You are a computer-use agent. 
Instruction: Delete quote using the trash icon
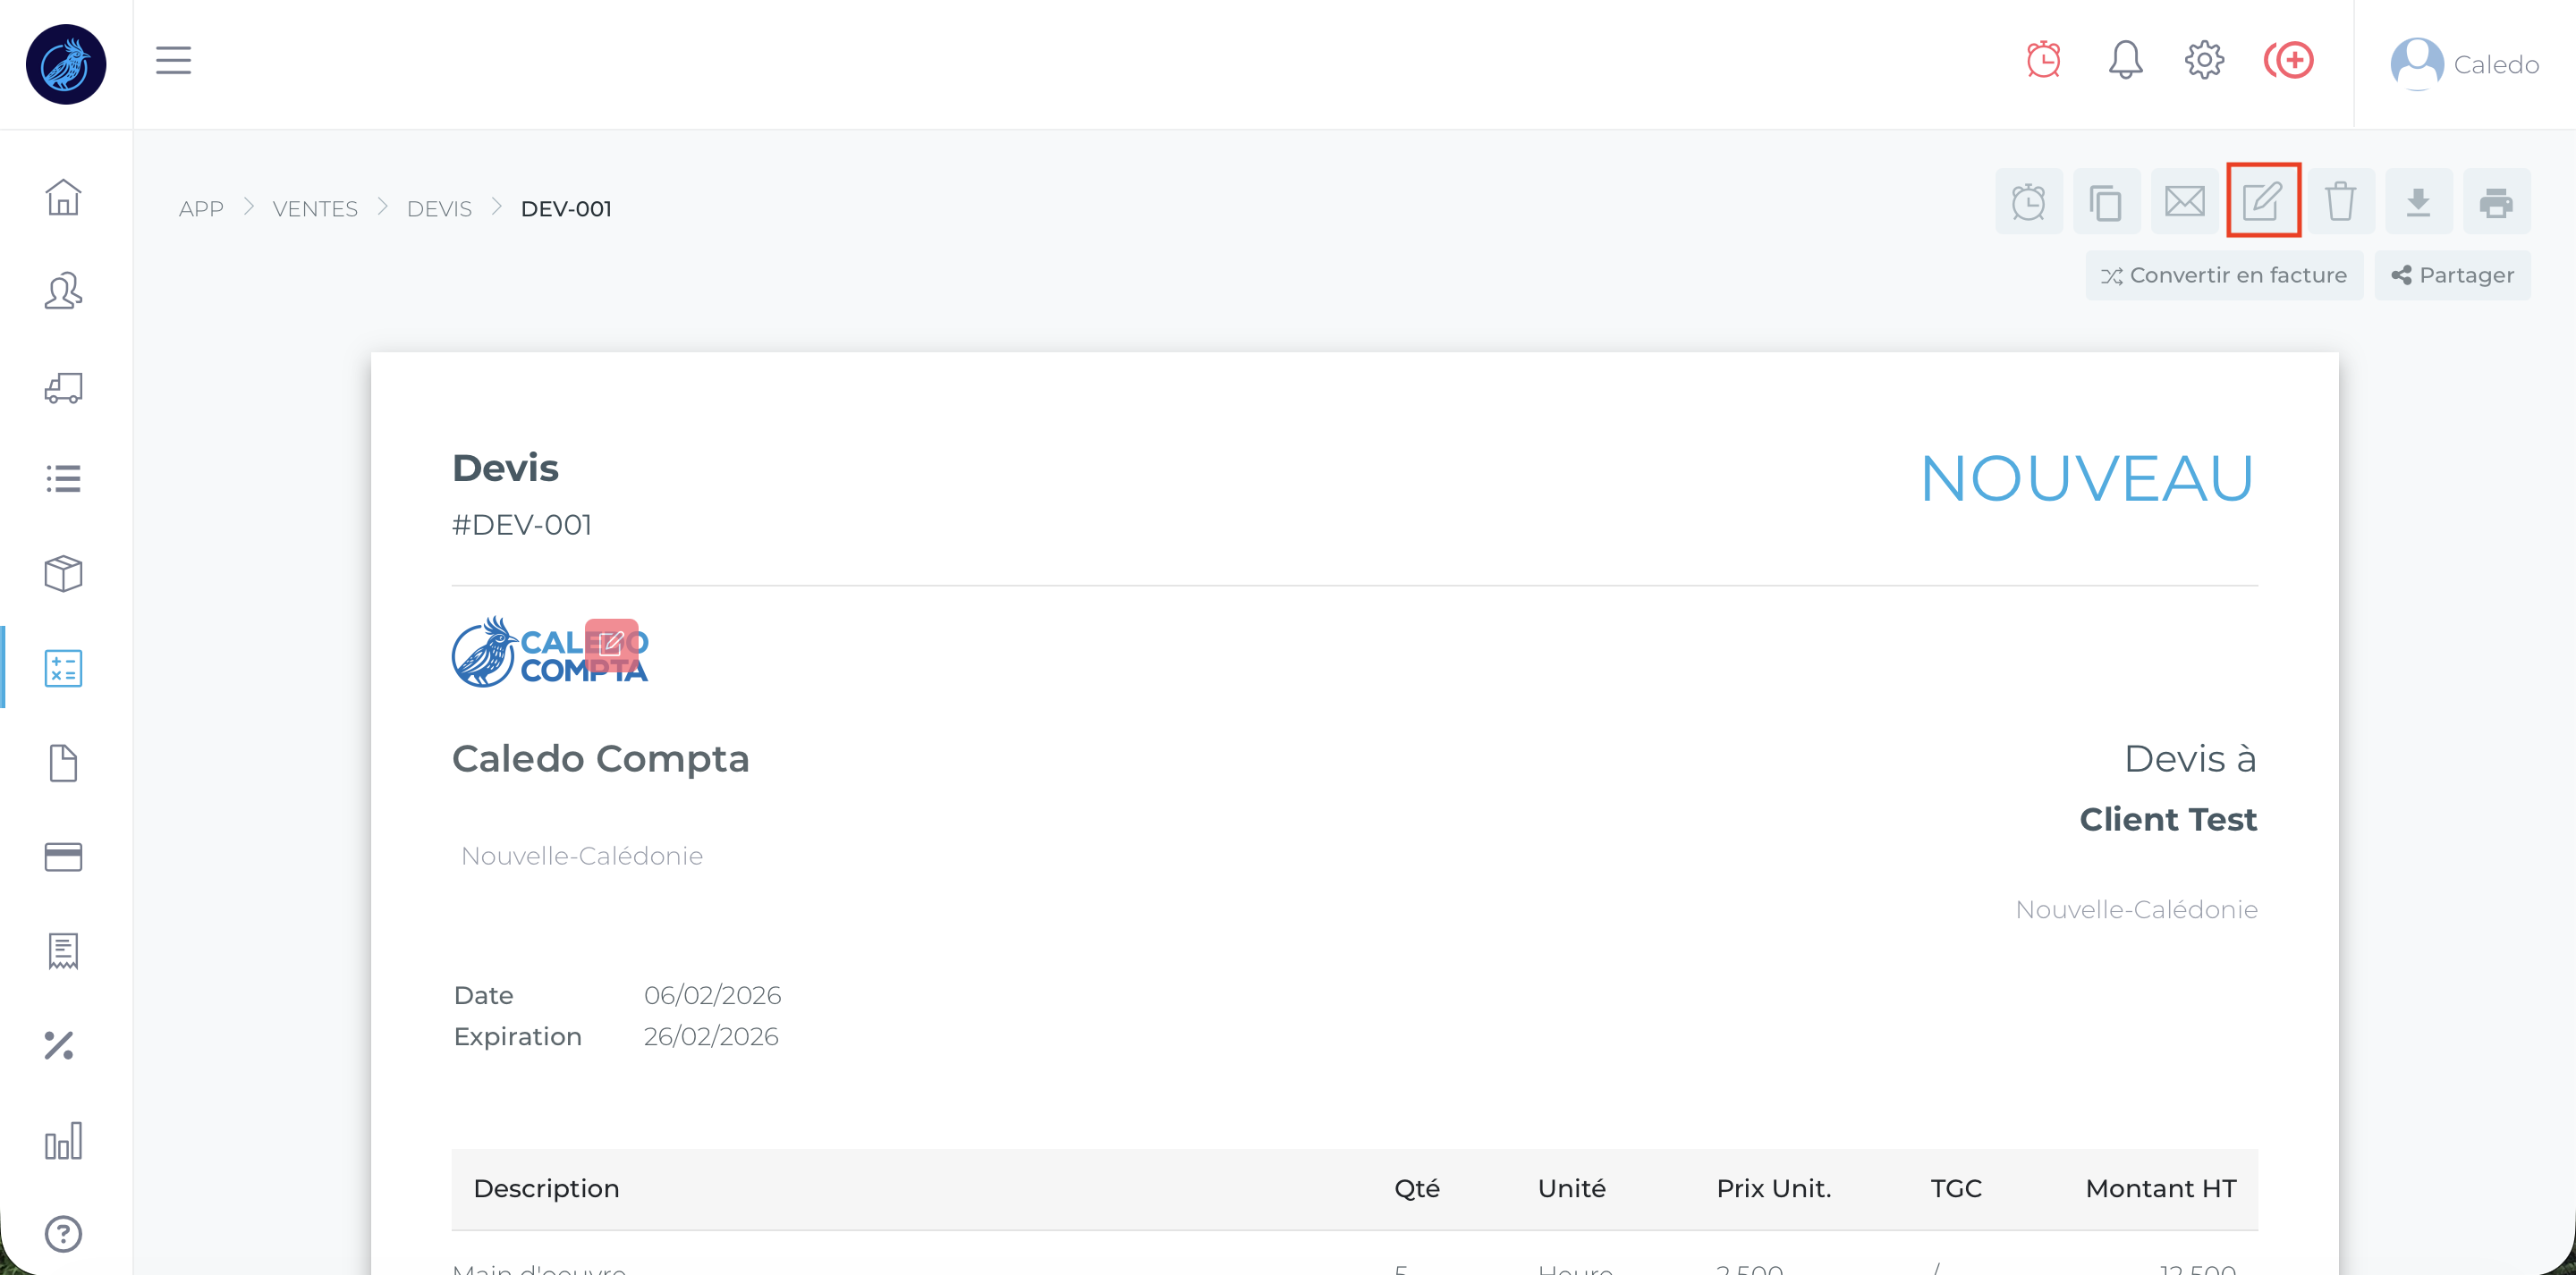[2340, 201]
